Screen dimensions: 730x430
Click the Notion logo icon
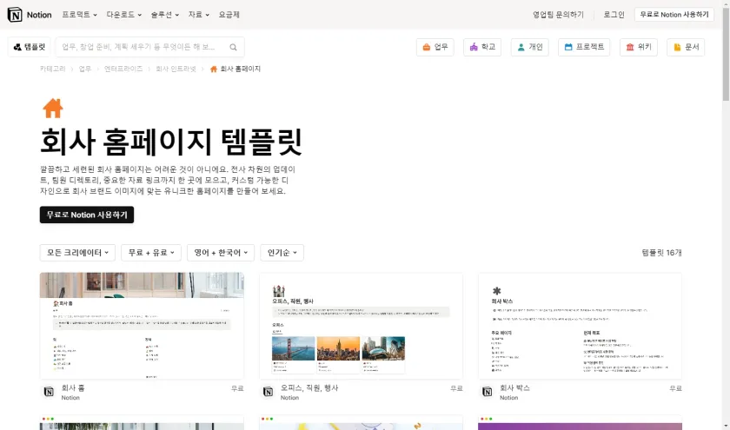click(x=15, y=15)
